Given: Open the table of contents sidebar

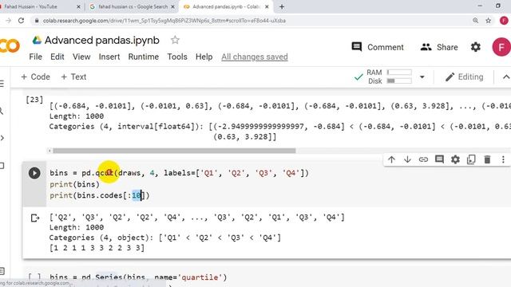Looking at the screenshot, I should coord(2,84).
